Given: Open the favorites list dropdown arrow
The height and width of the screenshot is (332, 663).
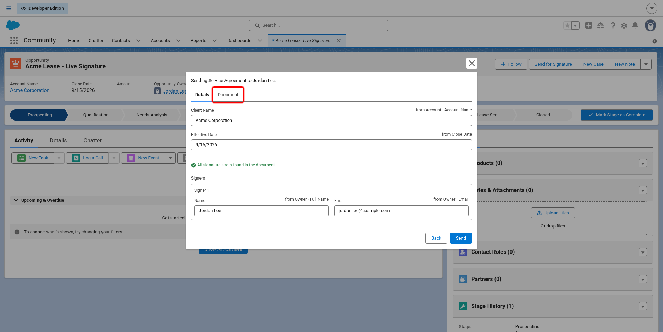Looking at the screenshot, I should pyautogui.click(x=575, y=25).
